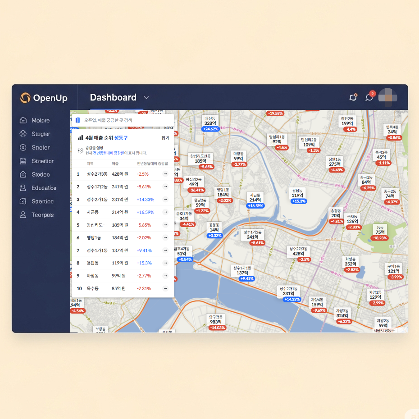The height and width of the screenshot is (419, 419).
Task: Click the bar chart icon beside 4월 매출 순위
Action: click(x=80, y=138)
